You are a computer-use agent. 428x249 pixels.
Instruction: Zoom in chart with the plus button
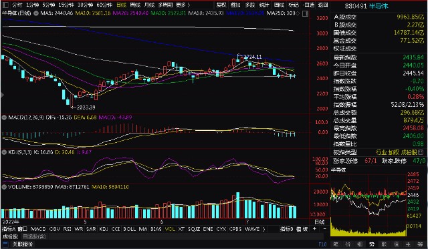[314, 229]
